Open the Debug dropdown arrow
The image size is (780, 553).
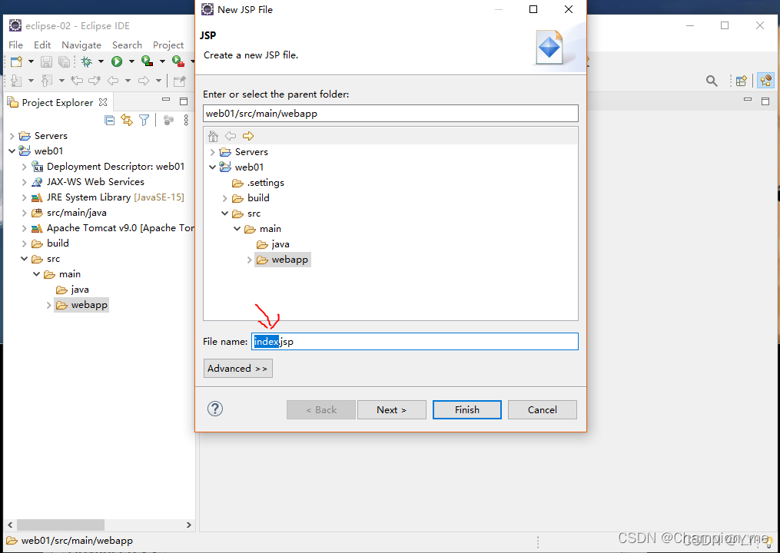[x=101, y=61]
